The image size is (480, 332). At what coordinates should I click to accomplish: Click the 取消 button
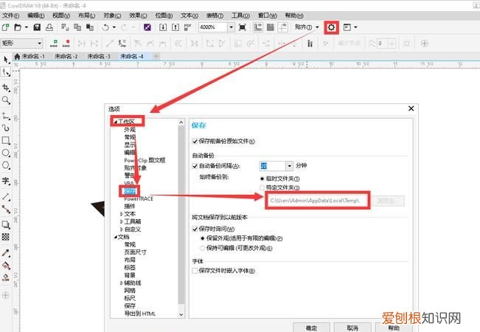click(352, 328)
